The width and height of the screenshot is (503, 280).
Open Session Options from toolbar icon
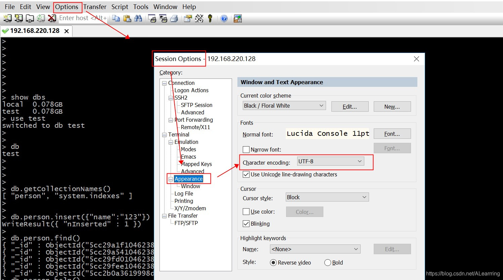coord(188,18)
